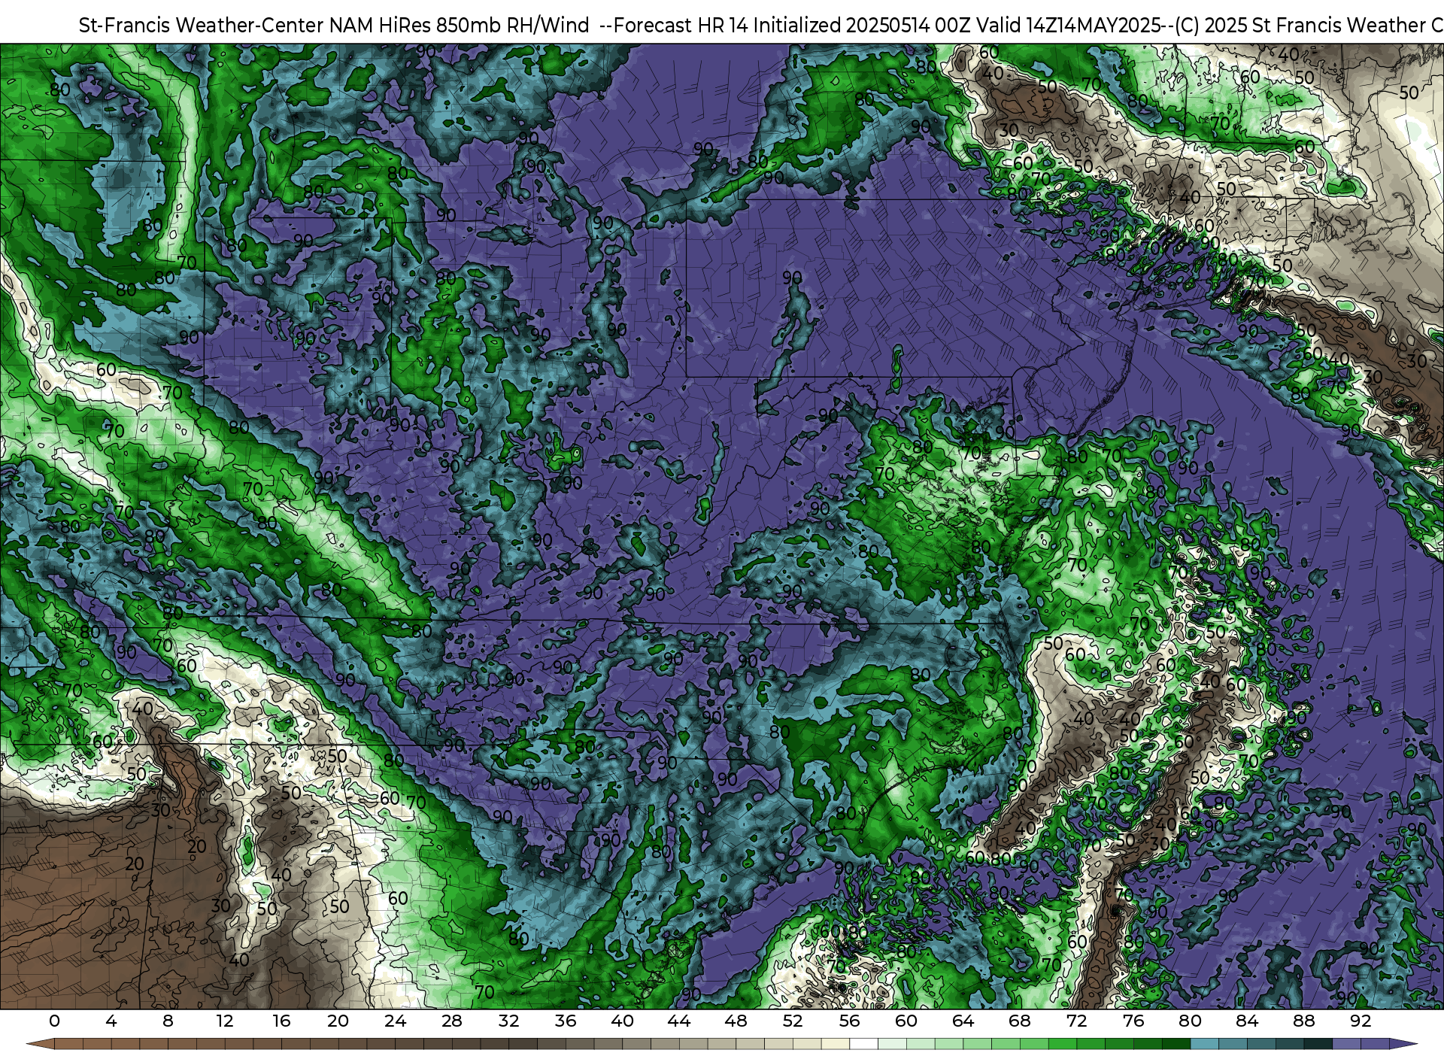Click the white colorbar segment below 56
The height and width of the screenshot is (1053, 1444).
(x=863, y=1044)
